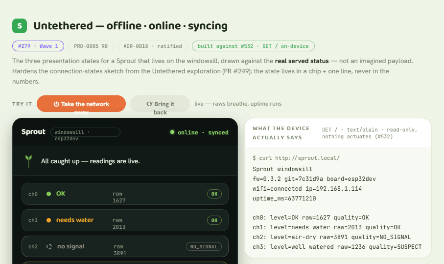Click the windowsill · esp32dev device chip

click(x=85, y=132)
